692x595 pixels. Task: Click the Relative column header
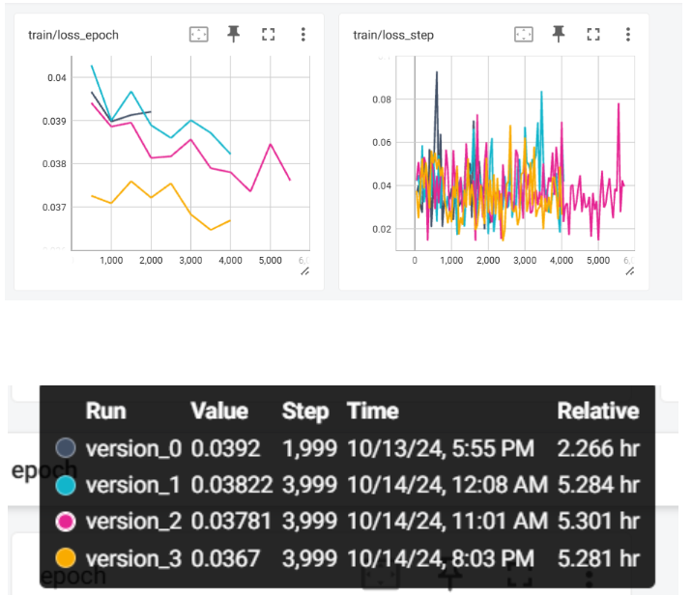598,411
